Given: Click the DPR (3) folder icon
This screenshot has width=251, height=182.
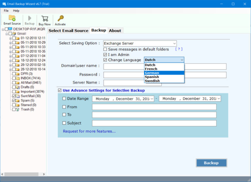Looking at the screenshot, I should pos(18,74).
